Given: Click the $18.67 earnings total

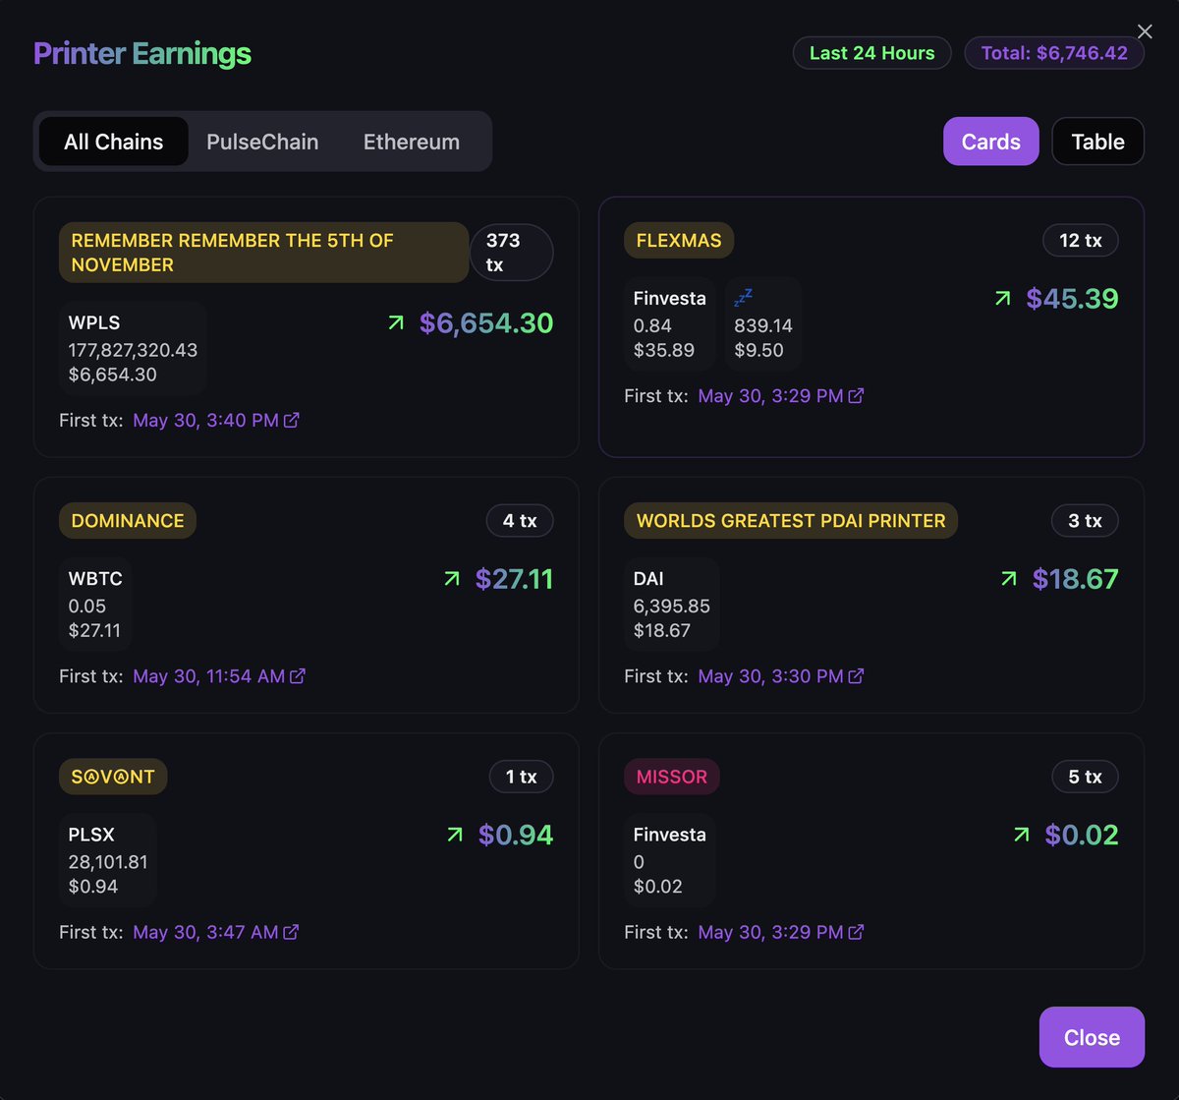Looking at the screenshot, I should pyautogui.click(x=1075, y=578).
